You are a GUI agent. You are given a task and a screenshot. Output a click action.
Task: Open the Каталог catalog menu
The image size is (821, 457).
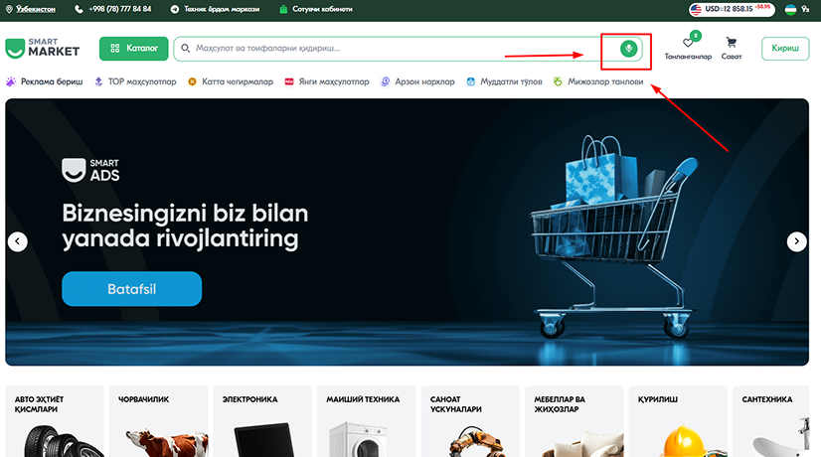pos(133,48)
